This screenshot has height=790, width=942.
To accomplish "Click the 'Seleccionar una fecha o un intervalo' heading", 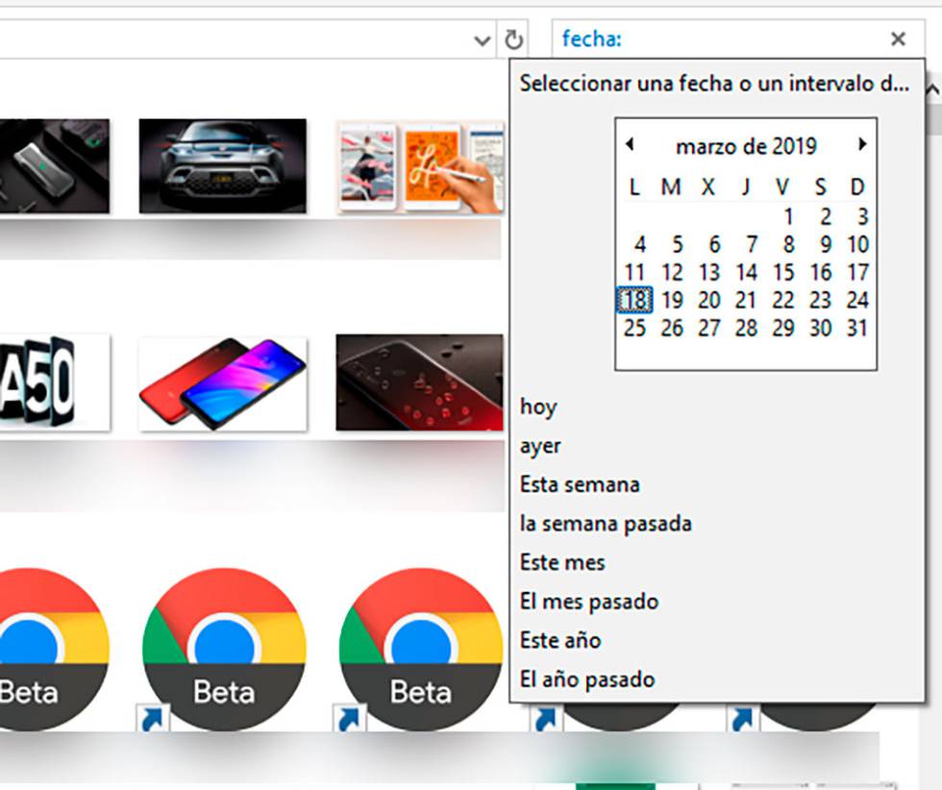I will pyautogui.click(x=714, y=84).
